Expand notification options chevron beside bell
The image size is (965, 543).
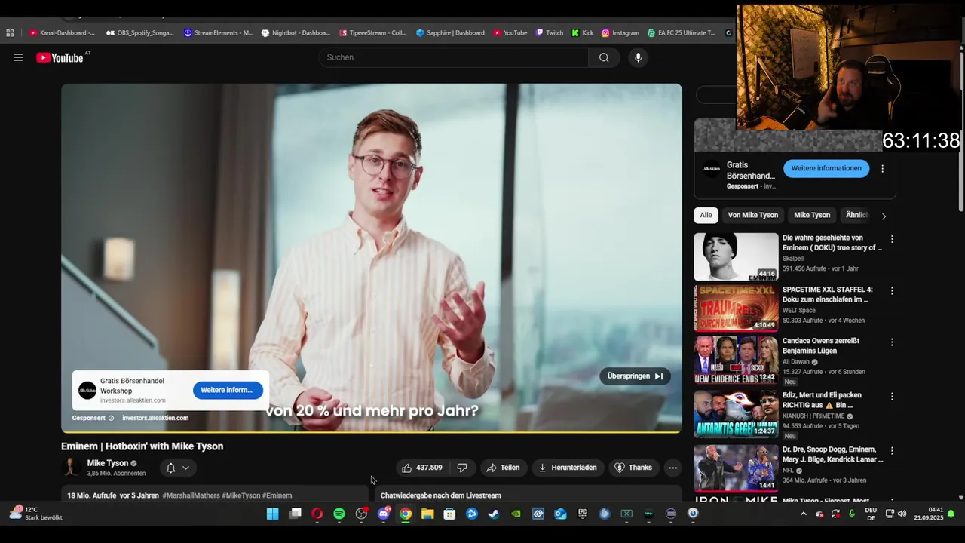coord(185,468)
